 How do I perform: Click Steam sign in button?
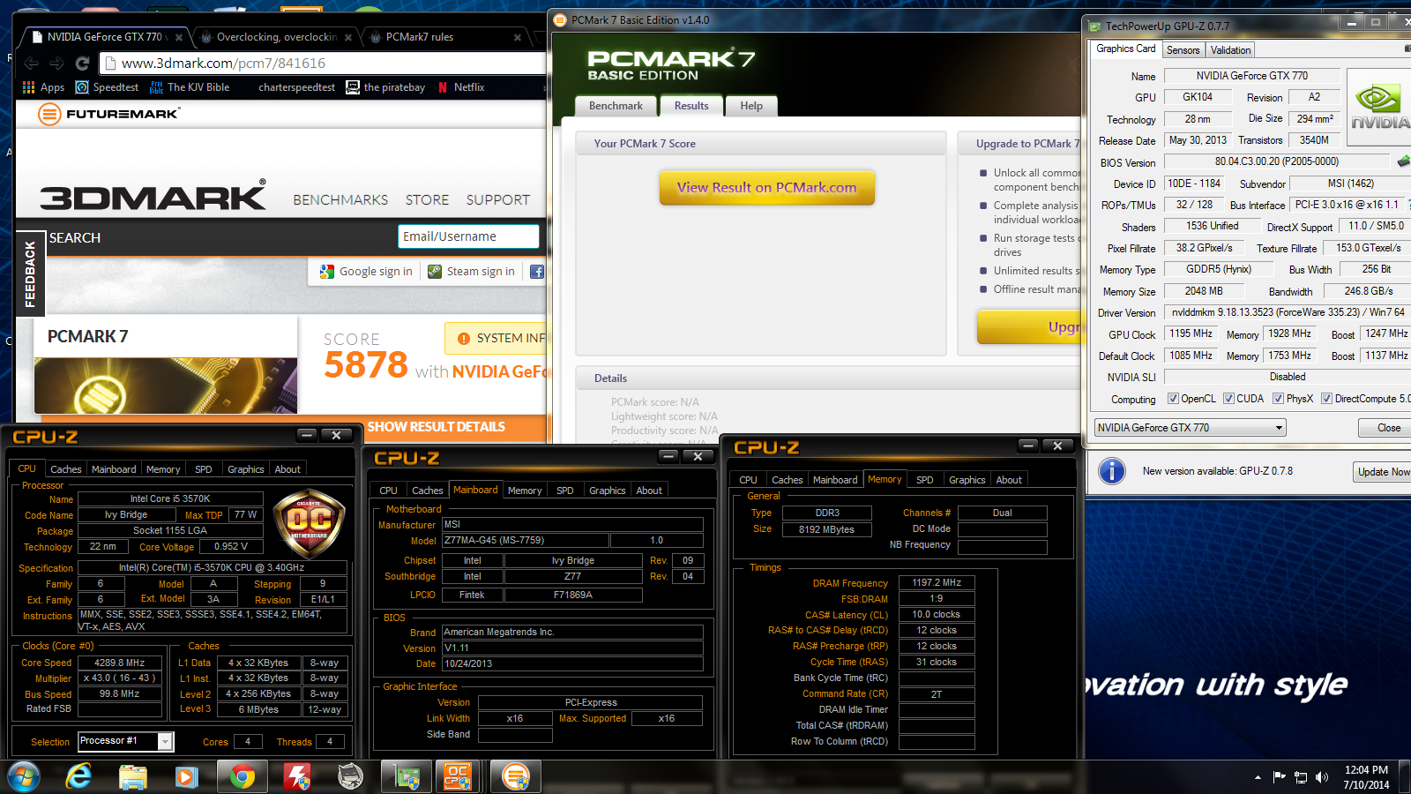472,272
